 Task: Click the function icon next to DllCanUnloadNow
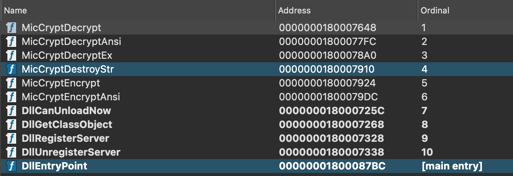point(11,111)
